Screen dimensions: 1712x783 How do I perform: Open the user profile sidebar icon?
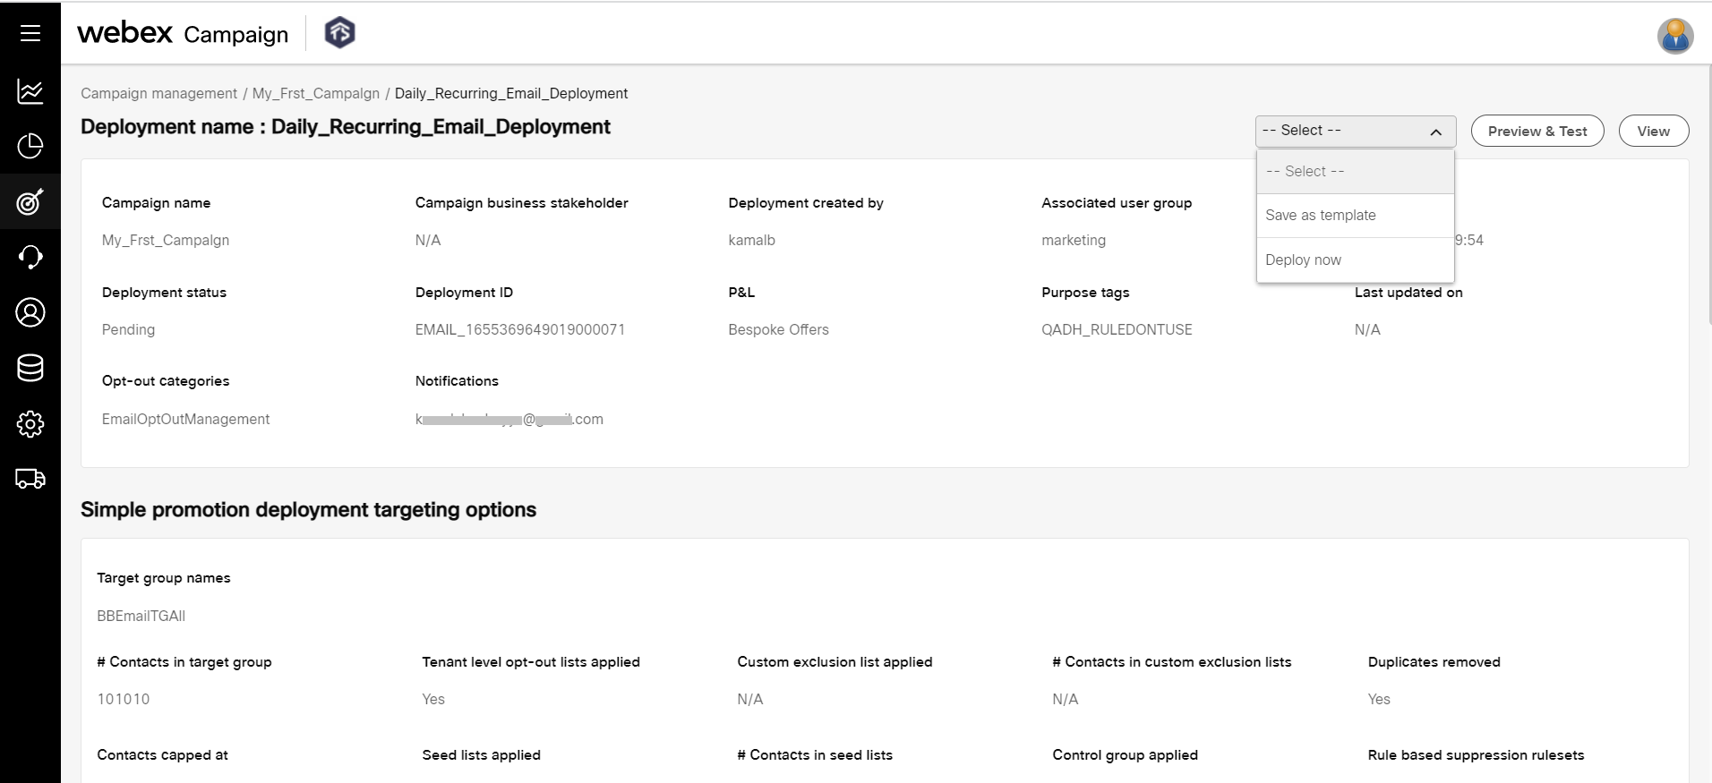coord(30,312)
